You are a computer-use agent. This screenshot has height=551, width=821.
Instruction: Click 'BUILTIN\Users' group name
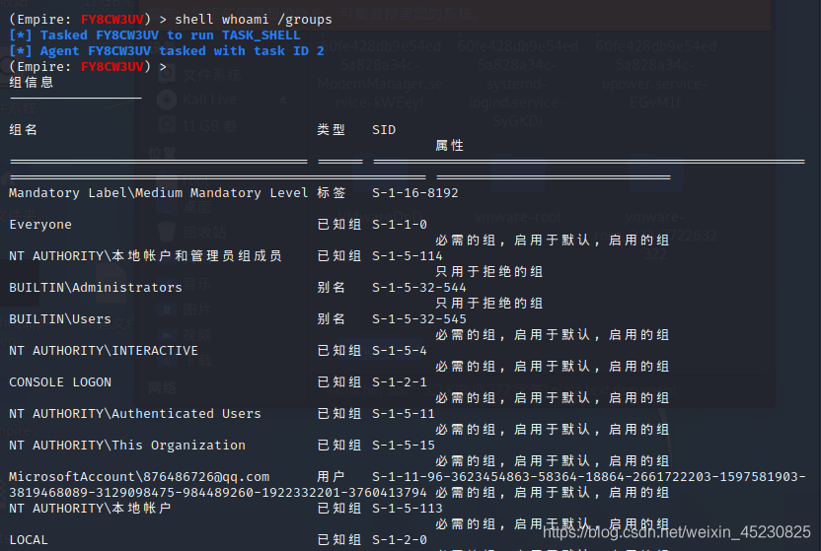[60, 319]
